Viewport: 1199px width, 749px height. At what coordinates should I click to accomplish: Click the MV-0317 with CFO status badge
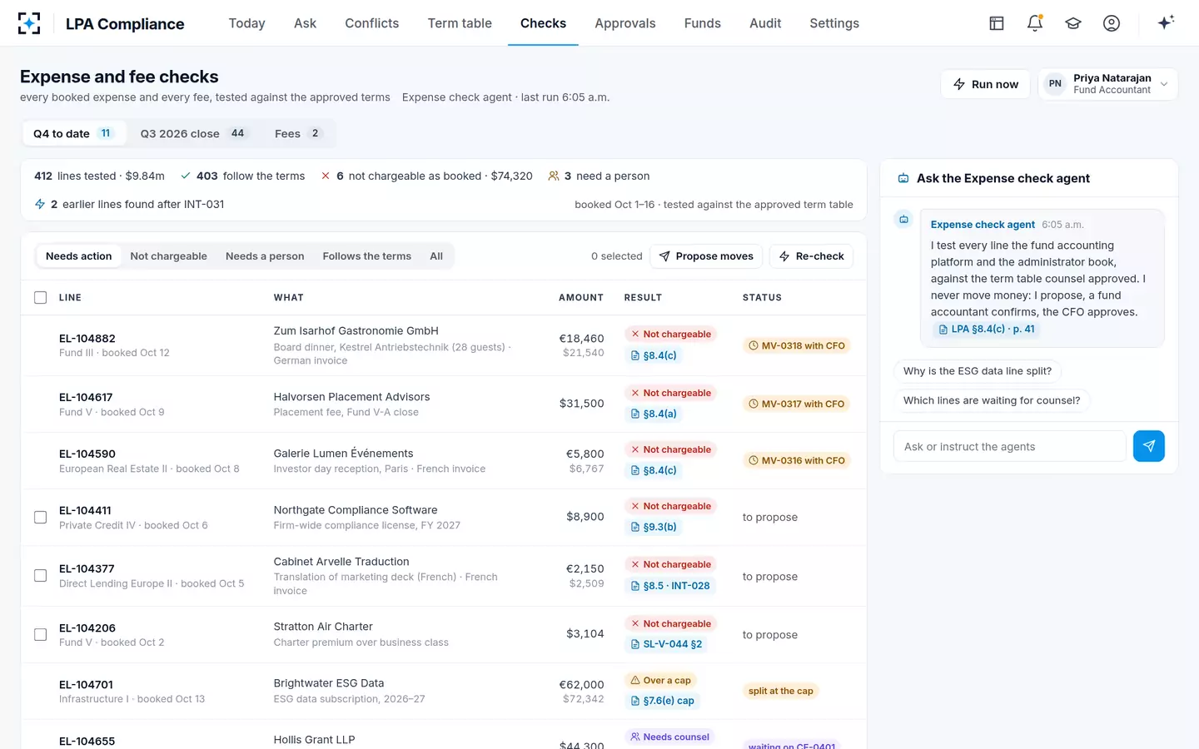click(x=797, y=404)
